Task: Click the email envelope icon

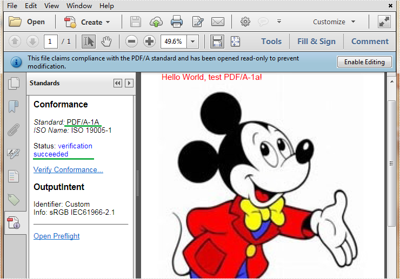Action: pyautogui.click(x=218, y=22)
